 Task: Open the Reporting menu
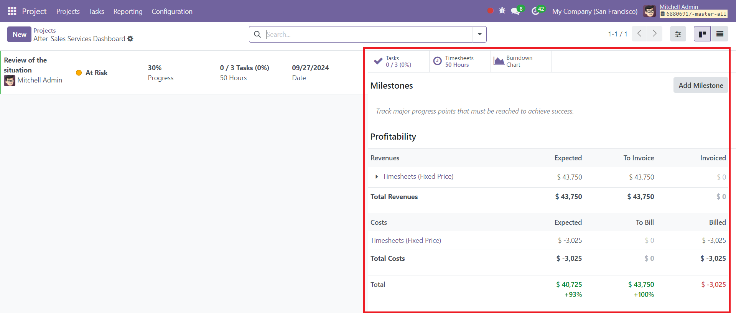128,12
